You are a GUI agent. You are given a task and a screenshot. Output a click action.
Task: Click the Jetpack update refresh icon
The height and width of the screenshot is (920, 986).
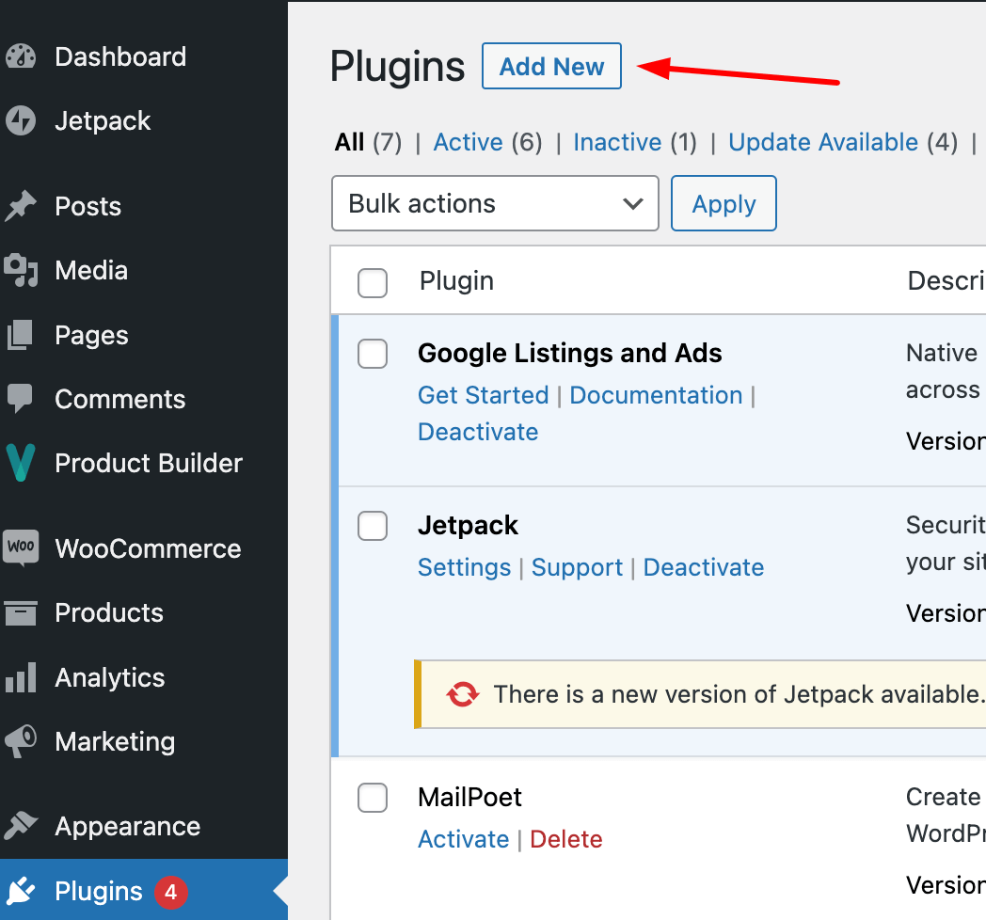(463, 694)
